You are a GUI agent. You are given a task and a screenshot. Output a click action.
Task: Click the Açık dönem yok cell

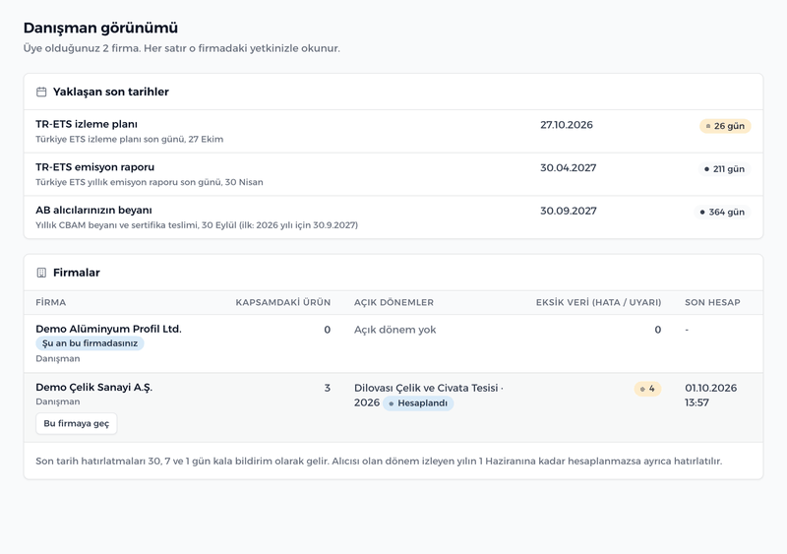click(395, 330)
